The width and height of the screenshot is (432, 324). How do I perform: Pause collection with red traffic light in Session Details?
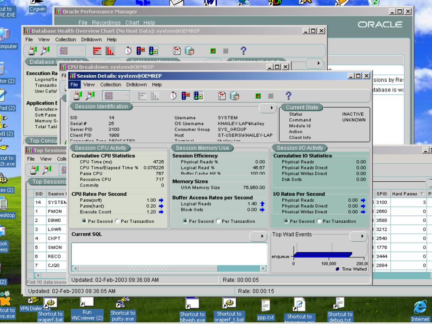point(186,96)
